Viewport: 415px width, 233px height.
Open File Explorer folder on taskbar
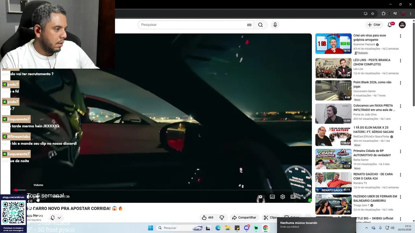tap(228, 228)
